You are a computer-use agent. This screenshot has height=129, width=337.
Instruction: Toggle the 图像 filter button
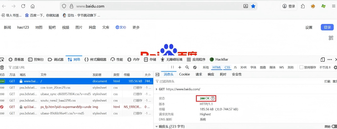(x=263, y=67)
